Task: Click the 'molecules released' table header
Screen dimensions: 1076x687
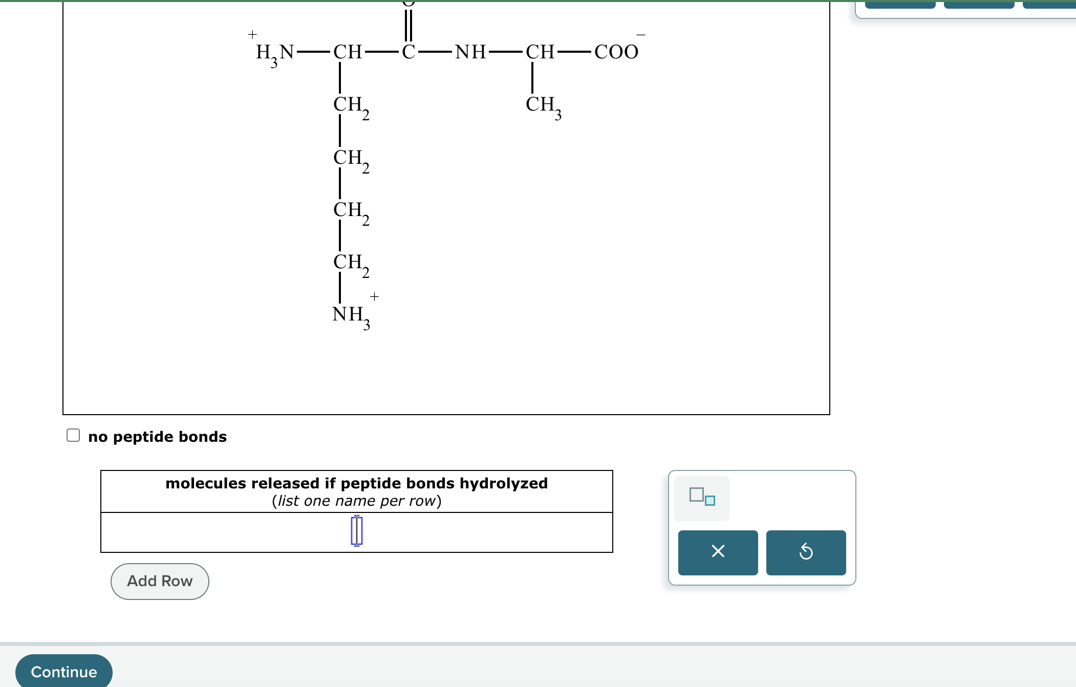Action: pos(356,483)
